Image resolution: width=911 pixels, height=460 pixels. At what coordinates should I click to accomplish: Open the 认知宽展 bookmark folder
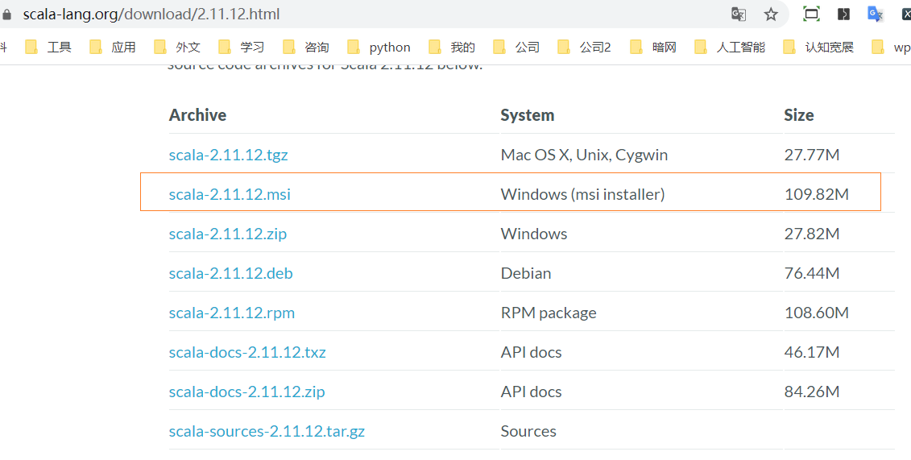pyautogui.click(x=818, y=47)
